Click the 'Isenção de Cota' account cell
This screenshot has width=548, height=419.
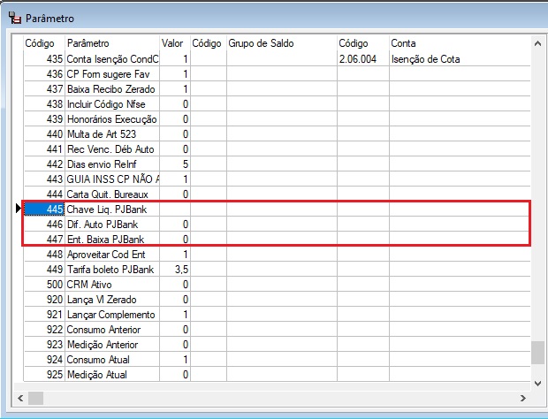(x=460, y=58)
